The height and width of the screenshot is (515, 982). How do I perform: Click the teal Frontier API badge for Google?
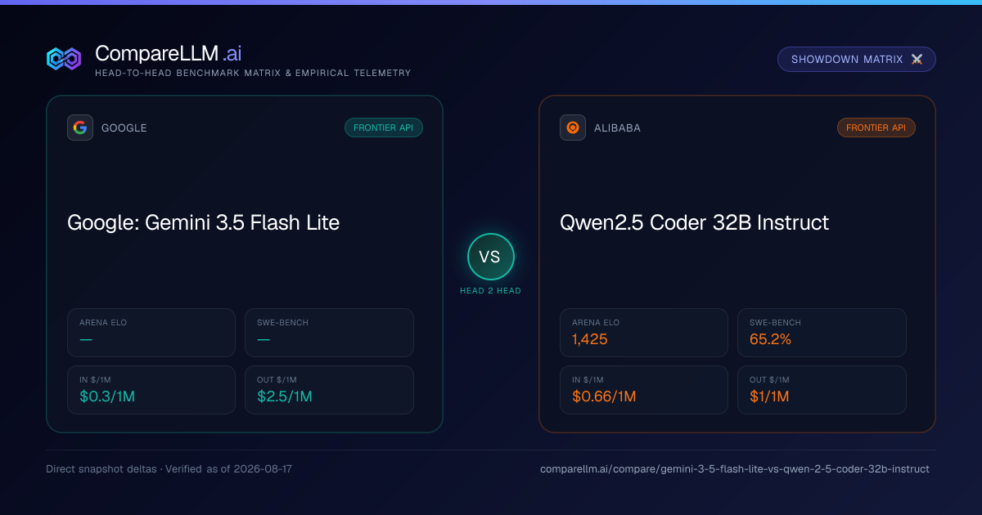pos(384,128)
